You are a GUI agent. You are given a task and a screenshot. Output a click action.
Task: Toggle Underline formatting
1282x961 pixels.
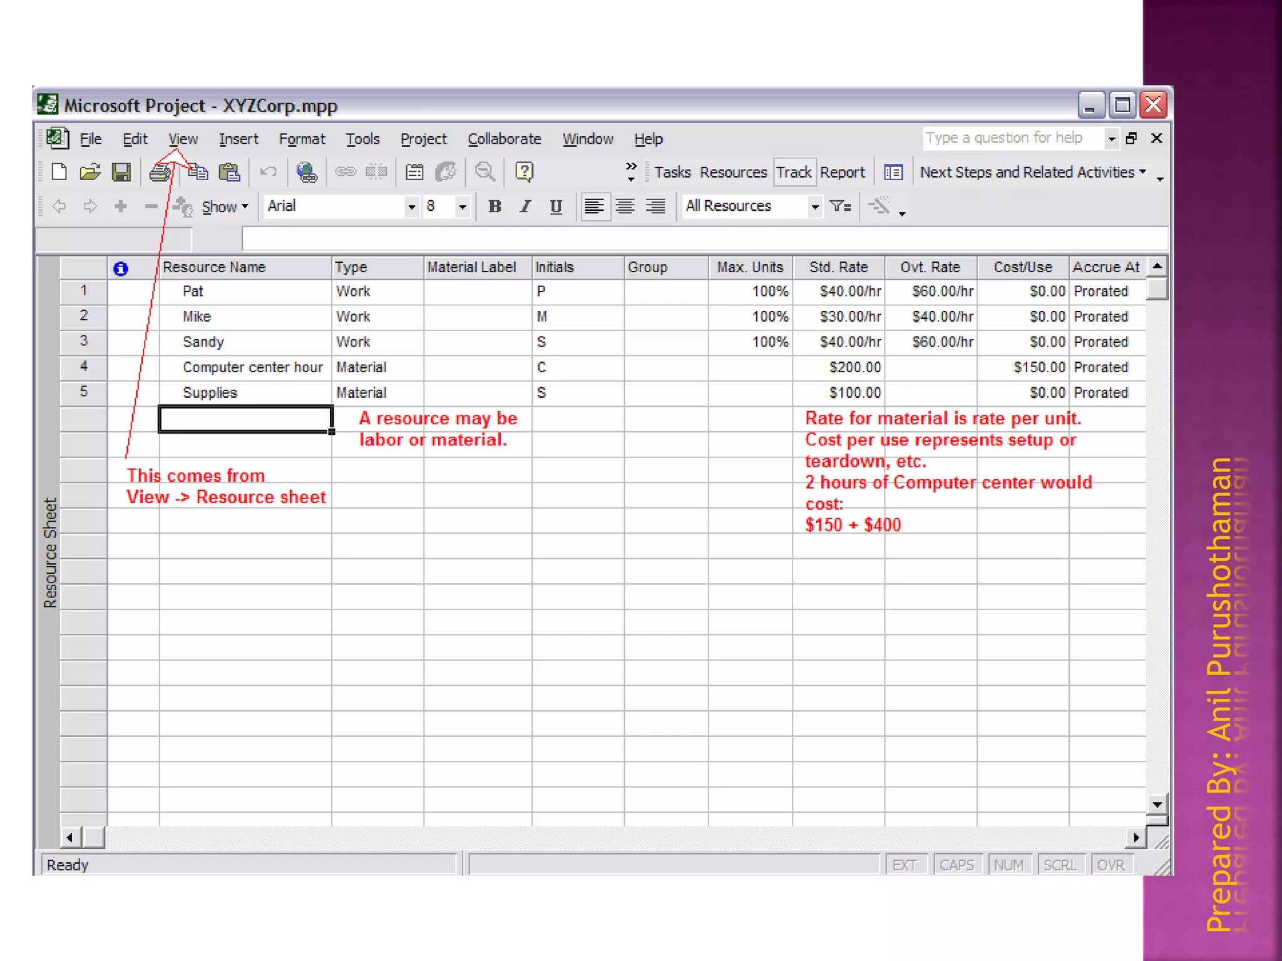click(556, 206)
